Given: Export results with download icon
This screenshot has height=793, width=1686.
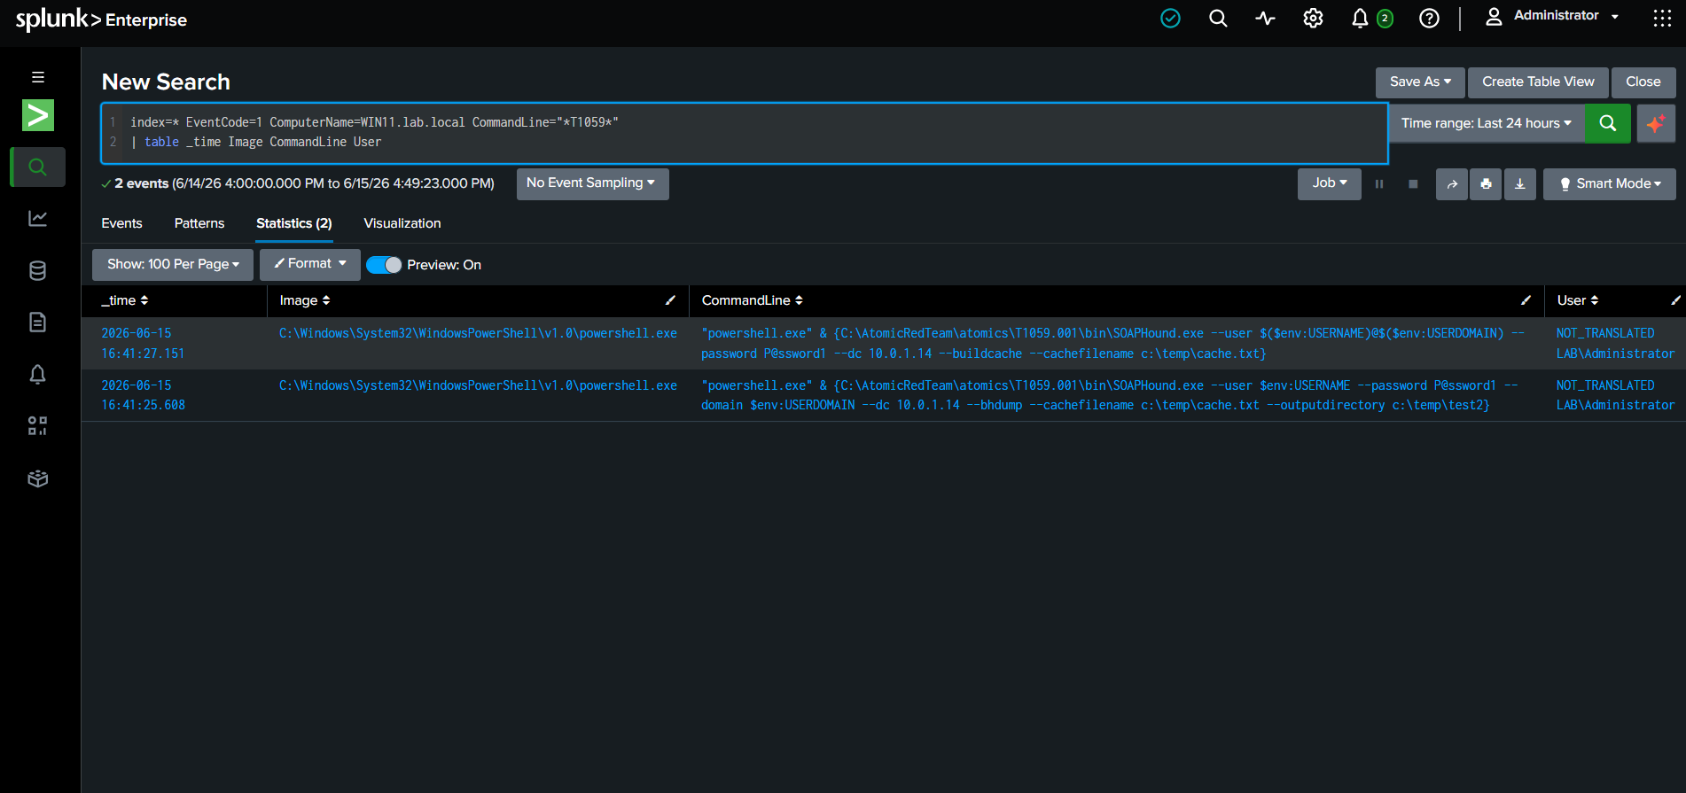Looking at the screenshot, I should coord(1519,184).
